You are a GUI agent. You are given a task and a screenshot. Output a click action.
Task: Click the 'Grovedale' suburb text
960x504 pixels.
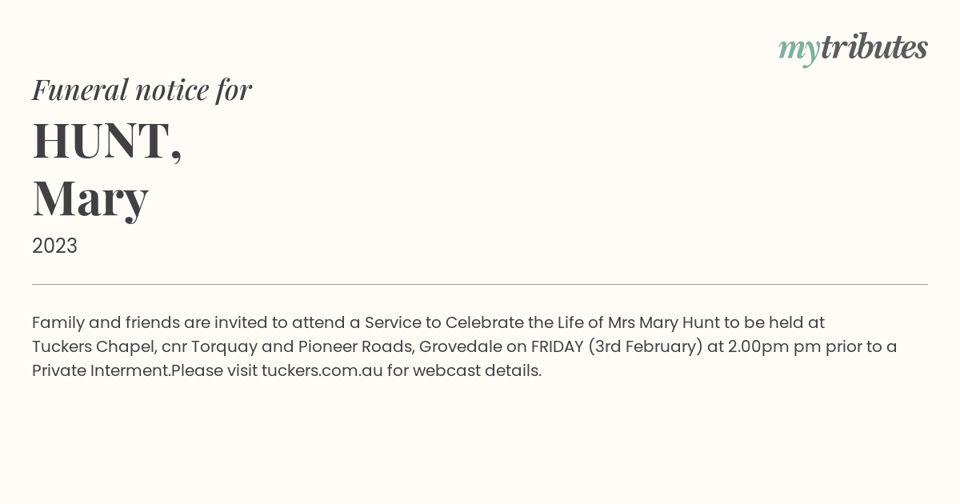point(461,346)
